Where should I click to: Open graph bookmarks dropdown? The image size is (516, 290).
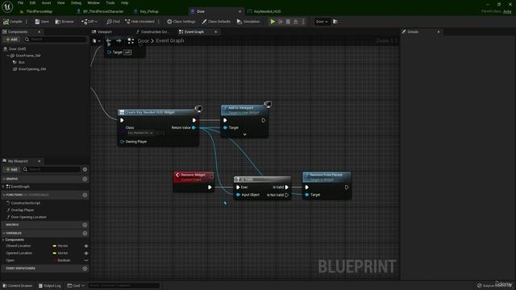coord(96,41)
